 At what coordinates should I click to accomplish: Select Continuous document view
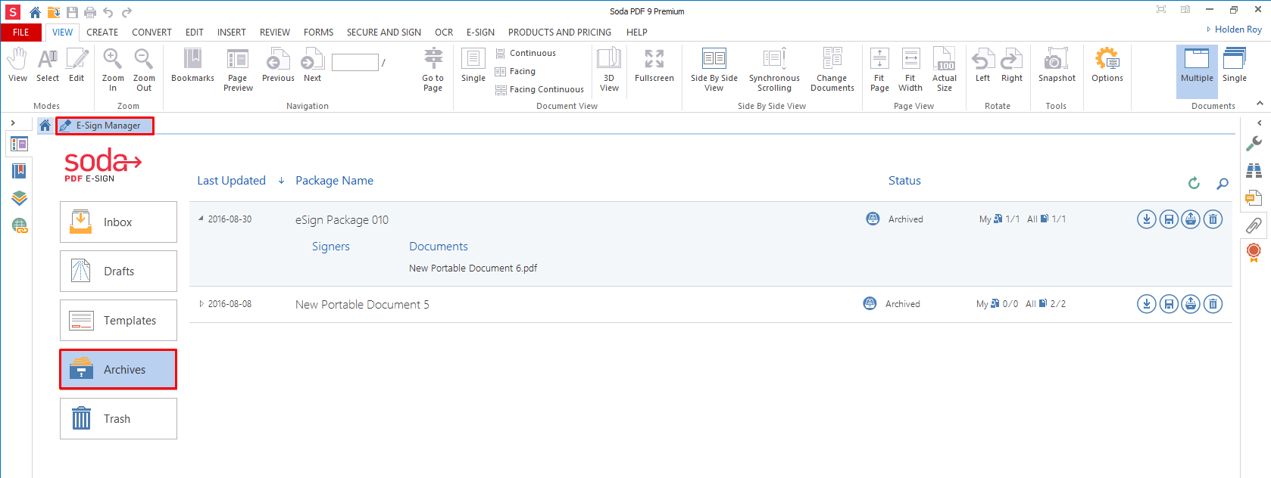tap(526, 53)
